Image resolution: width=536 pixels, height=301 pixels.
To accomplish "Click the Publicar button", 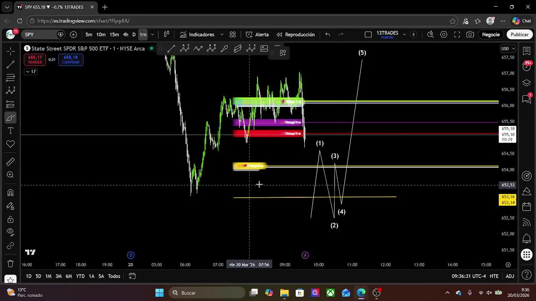I will [x=519, y=35].
